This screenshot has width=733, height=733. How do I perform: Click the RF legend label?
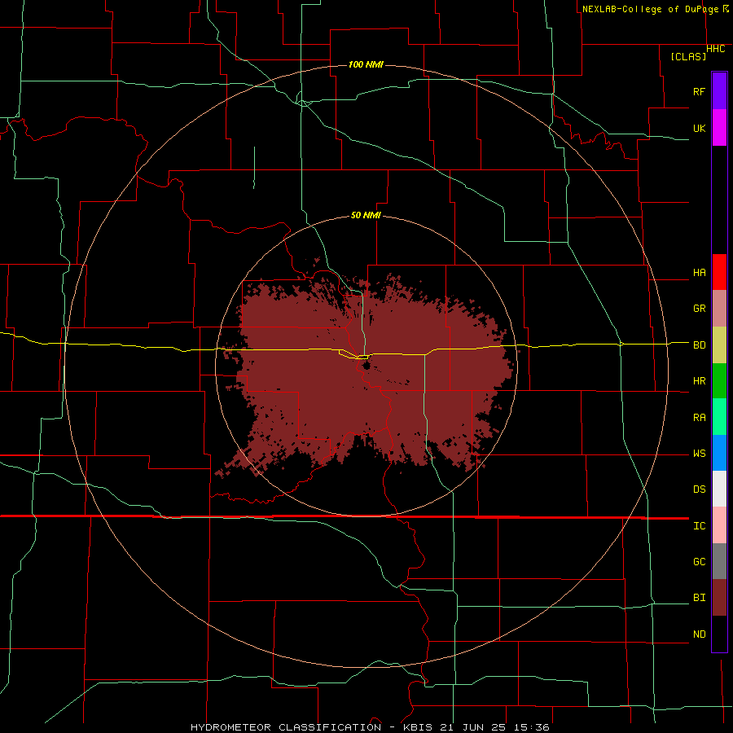point(699,91)
